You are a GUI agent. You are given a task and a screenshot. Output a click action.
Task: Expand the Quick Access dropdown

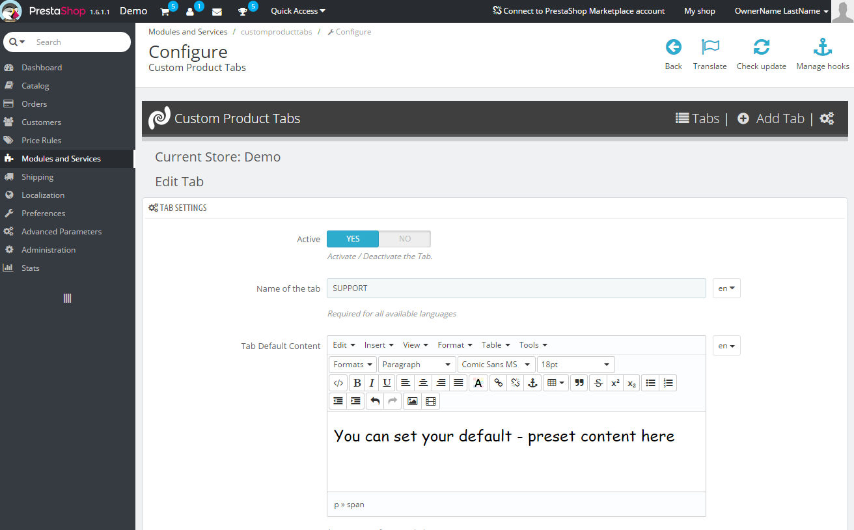pyautogui.click(x=298, y=11)
